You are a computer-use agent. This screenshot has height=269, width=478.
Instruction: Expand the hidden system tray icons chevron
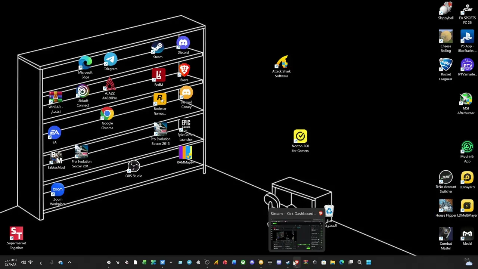click(x=69, y=262)
